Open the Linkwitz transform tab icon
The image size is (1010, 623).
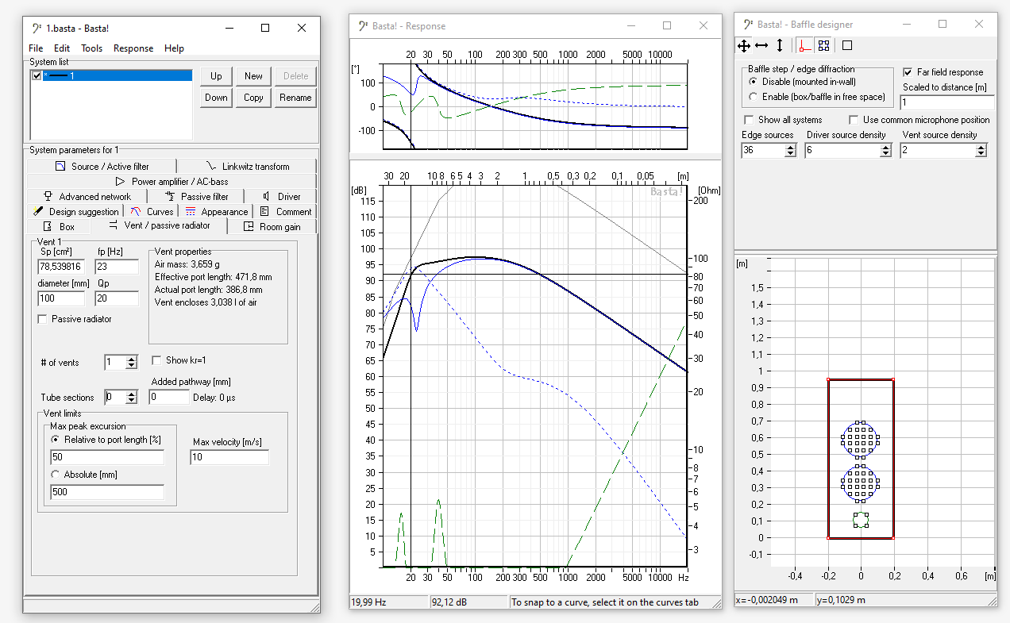coord(210,167)
